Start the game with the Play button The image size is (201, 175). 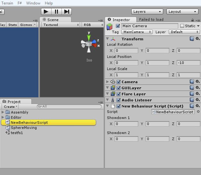pyautogui.click(x=46, y=12)
